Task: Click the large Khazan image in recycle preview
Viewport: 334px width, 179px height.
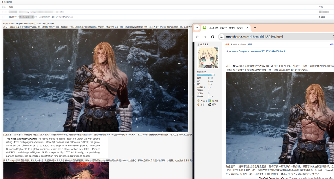Action: 96,80
